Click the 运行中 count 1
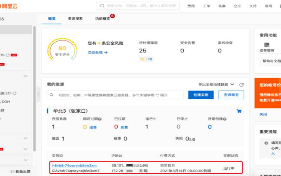This screenshot has width=281, height=176. point(147,127)
